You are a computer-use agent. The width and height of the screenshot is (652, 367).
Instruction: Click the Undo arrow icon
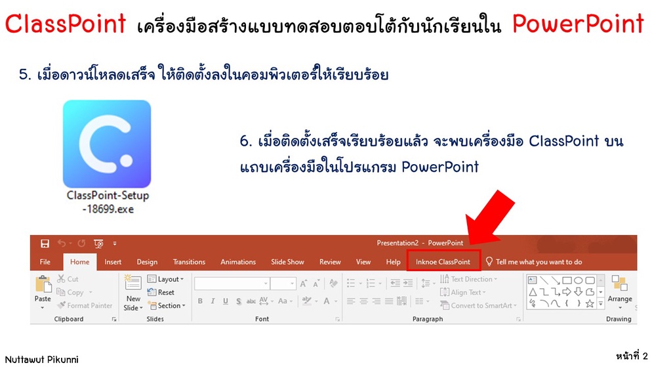pyautogui.click(x=62, y=244)
